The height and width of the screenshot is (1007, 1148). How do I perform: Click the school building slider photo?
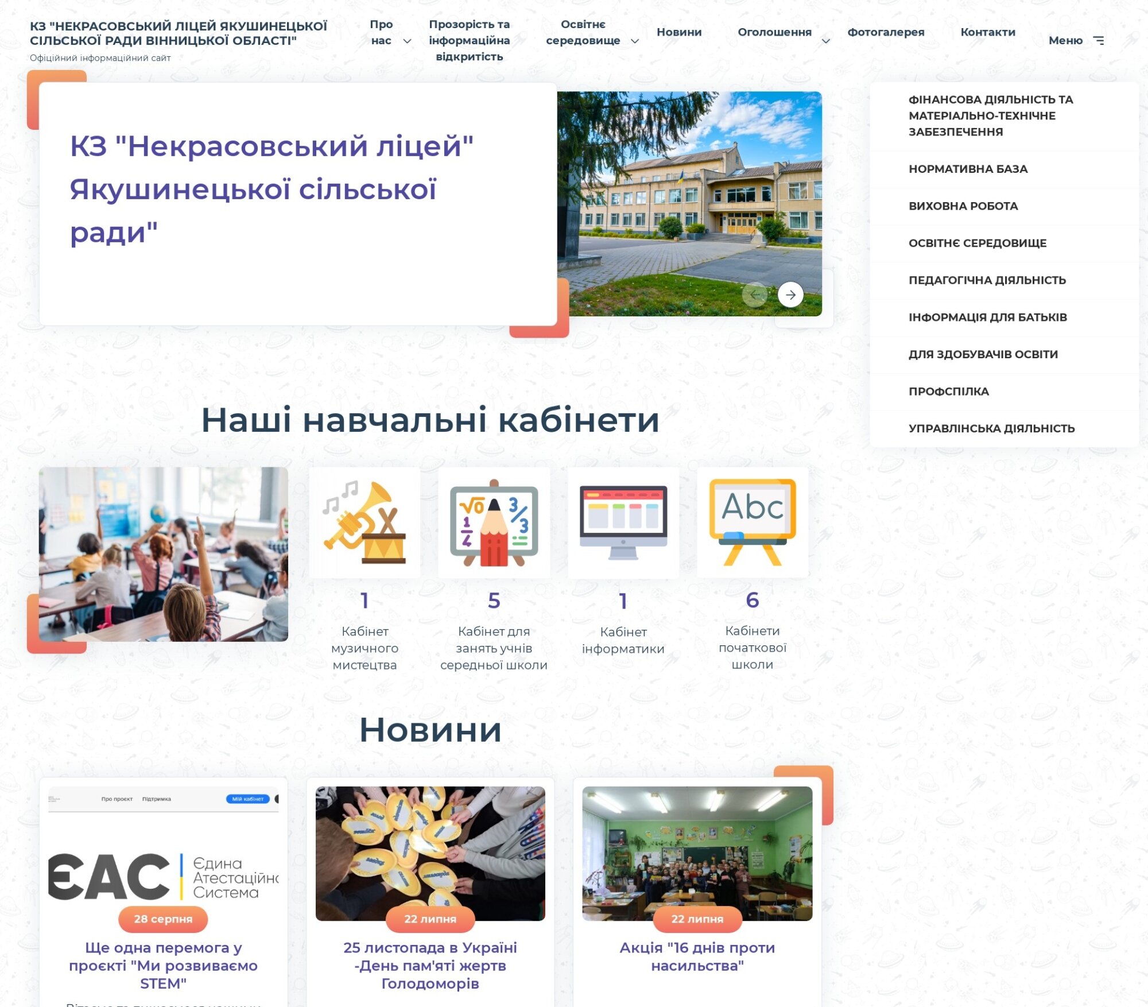689,195
